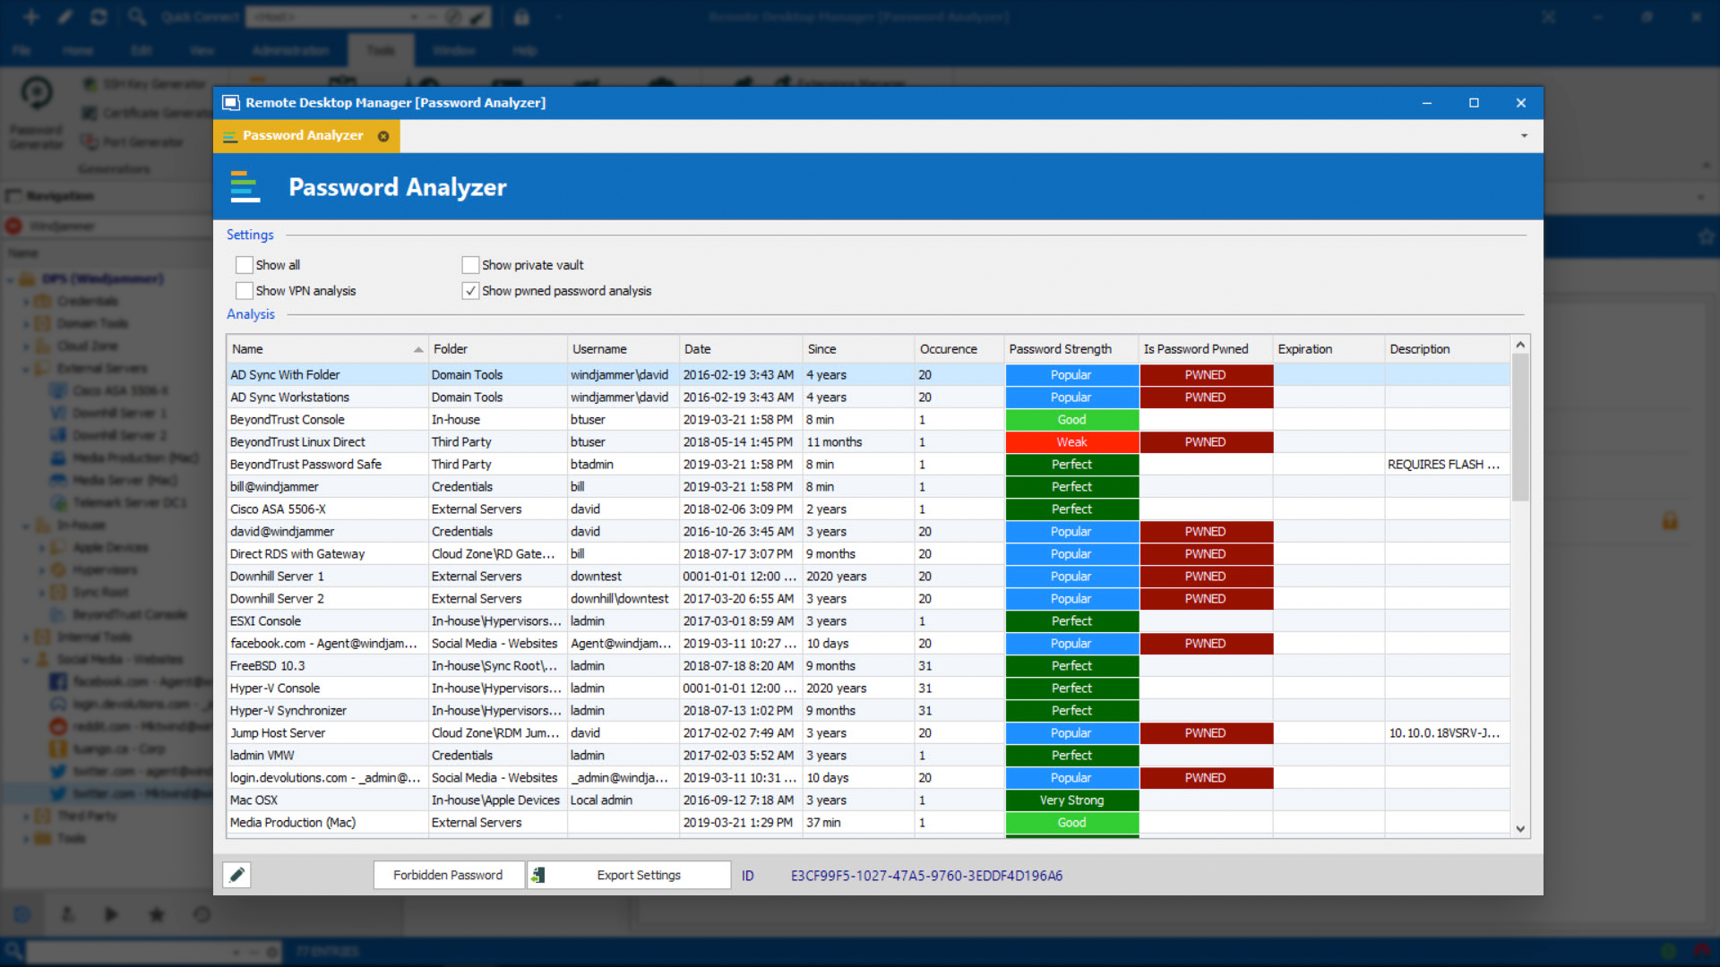Click the PWNED status on BeyondTrust Linux Direct
The image size is (1720, 967).
pyautogui.click(x=1205, y=441)
